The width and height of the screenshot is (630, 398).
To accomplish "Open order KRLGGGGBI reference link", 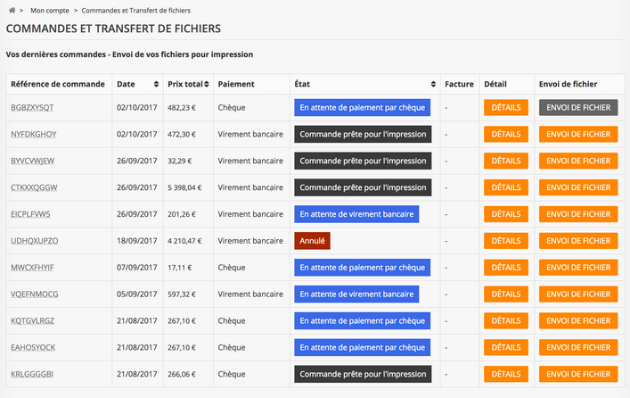I will pos(32,374).
